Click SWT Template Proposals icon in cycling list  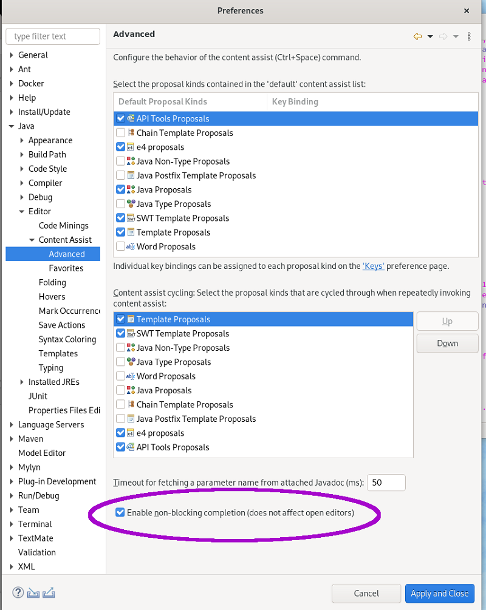[131, 334]
